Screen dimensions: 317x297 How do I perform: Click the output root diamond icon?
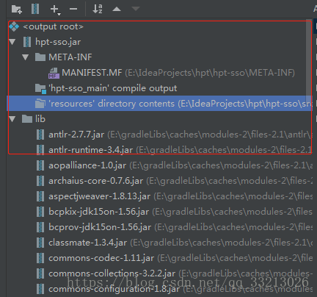point(14,26)
